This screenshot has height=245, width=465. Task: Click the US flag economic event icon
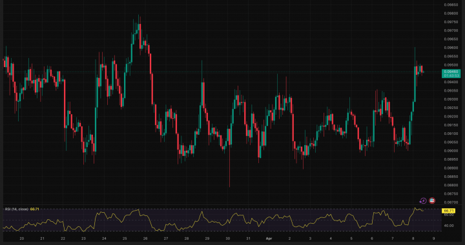(432, 201)
